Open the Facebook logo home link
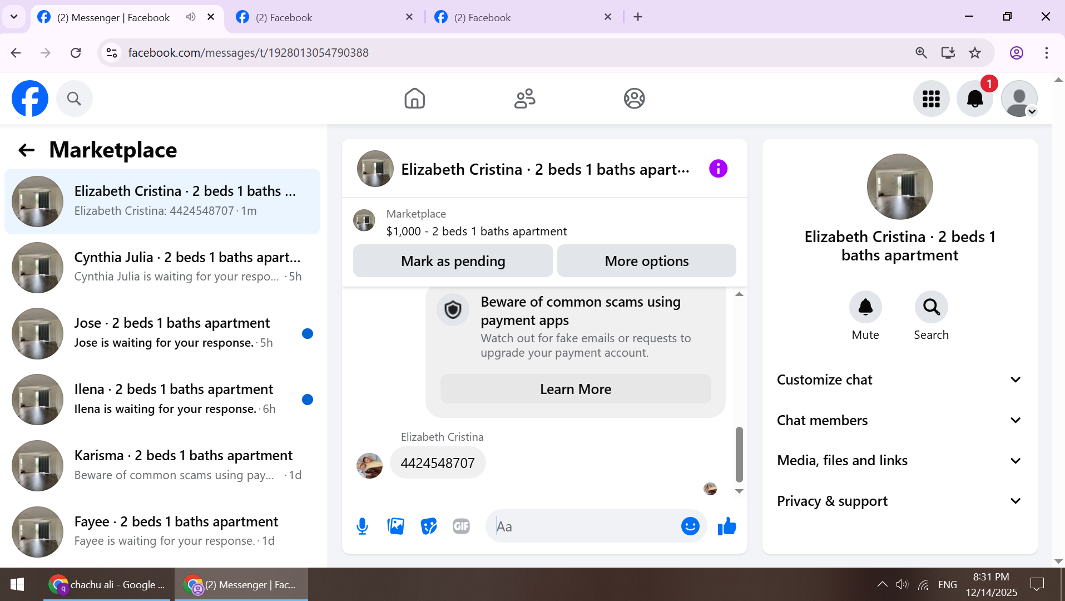This screenshot has width=1065, height=601. 30,98
